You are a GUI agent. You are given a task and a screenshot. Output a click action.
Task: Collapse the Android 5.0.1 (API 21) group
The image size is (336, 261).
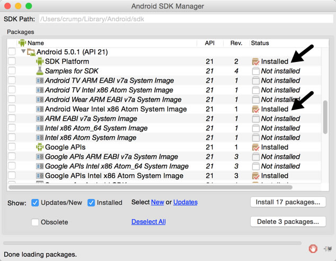pyautogui.click(x=23, y=51)
